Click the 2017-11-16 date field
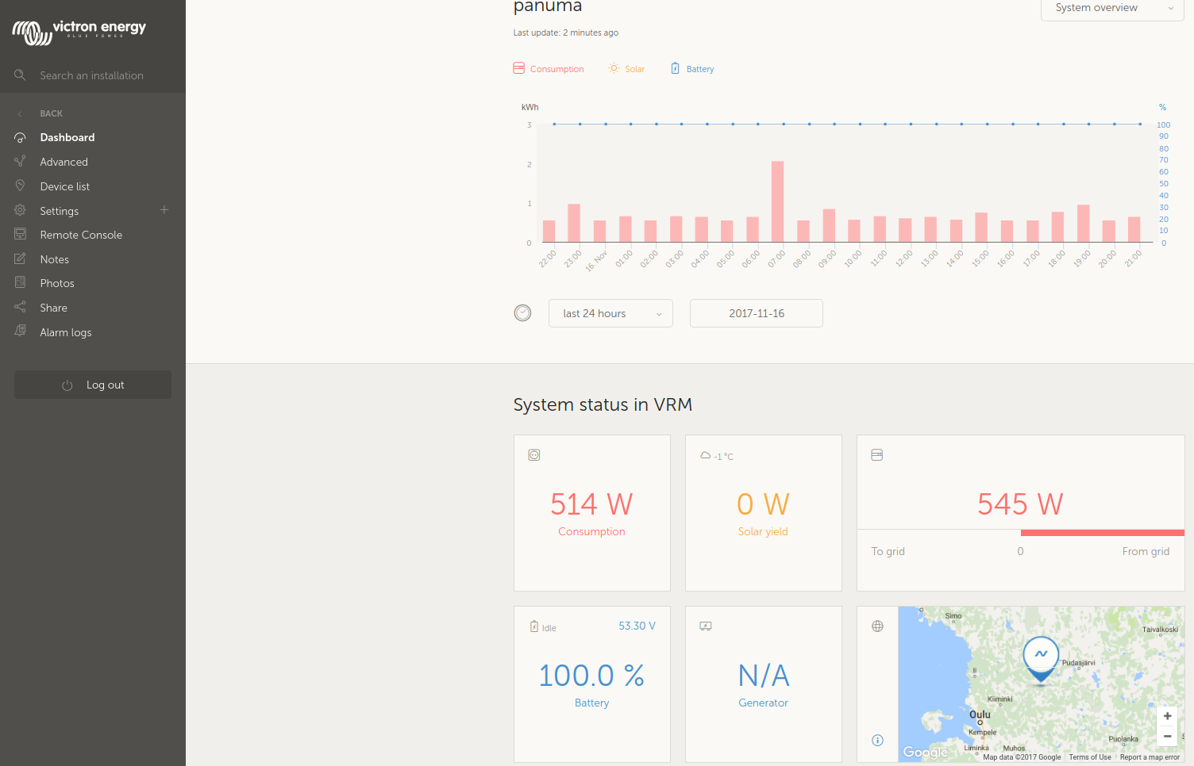 coord(756,313)
